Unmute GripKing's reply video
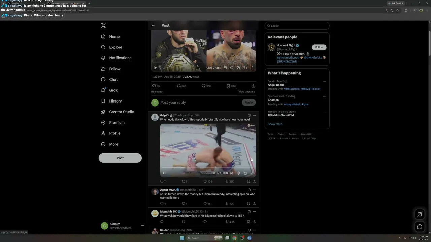The width and height of the screenshot is (431, 242). click(x=232, y=173)
